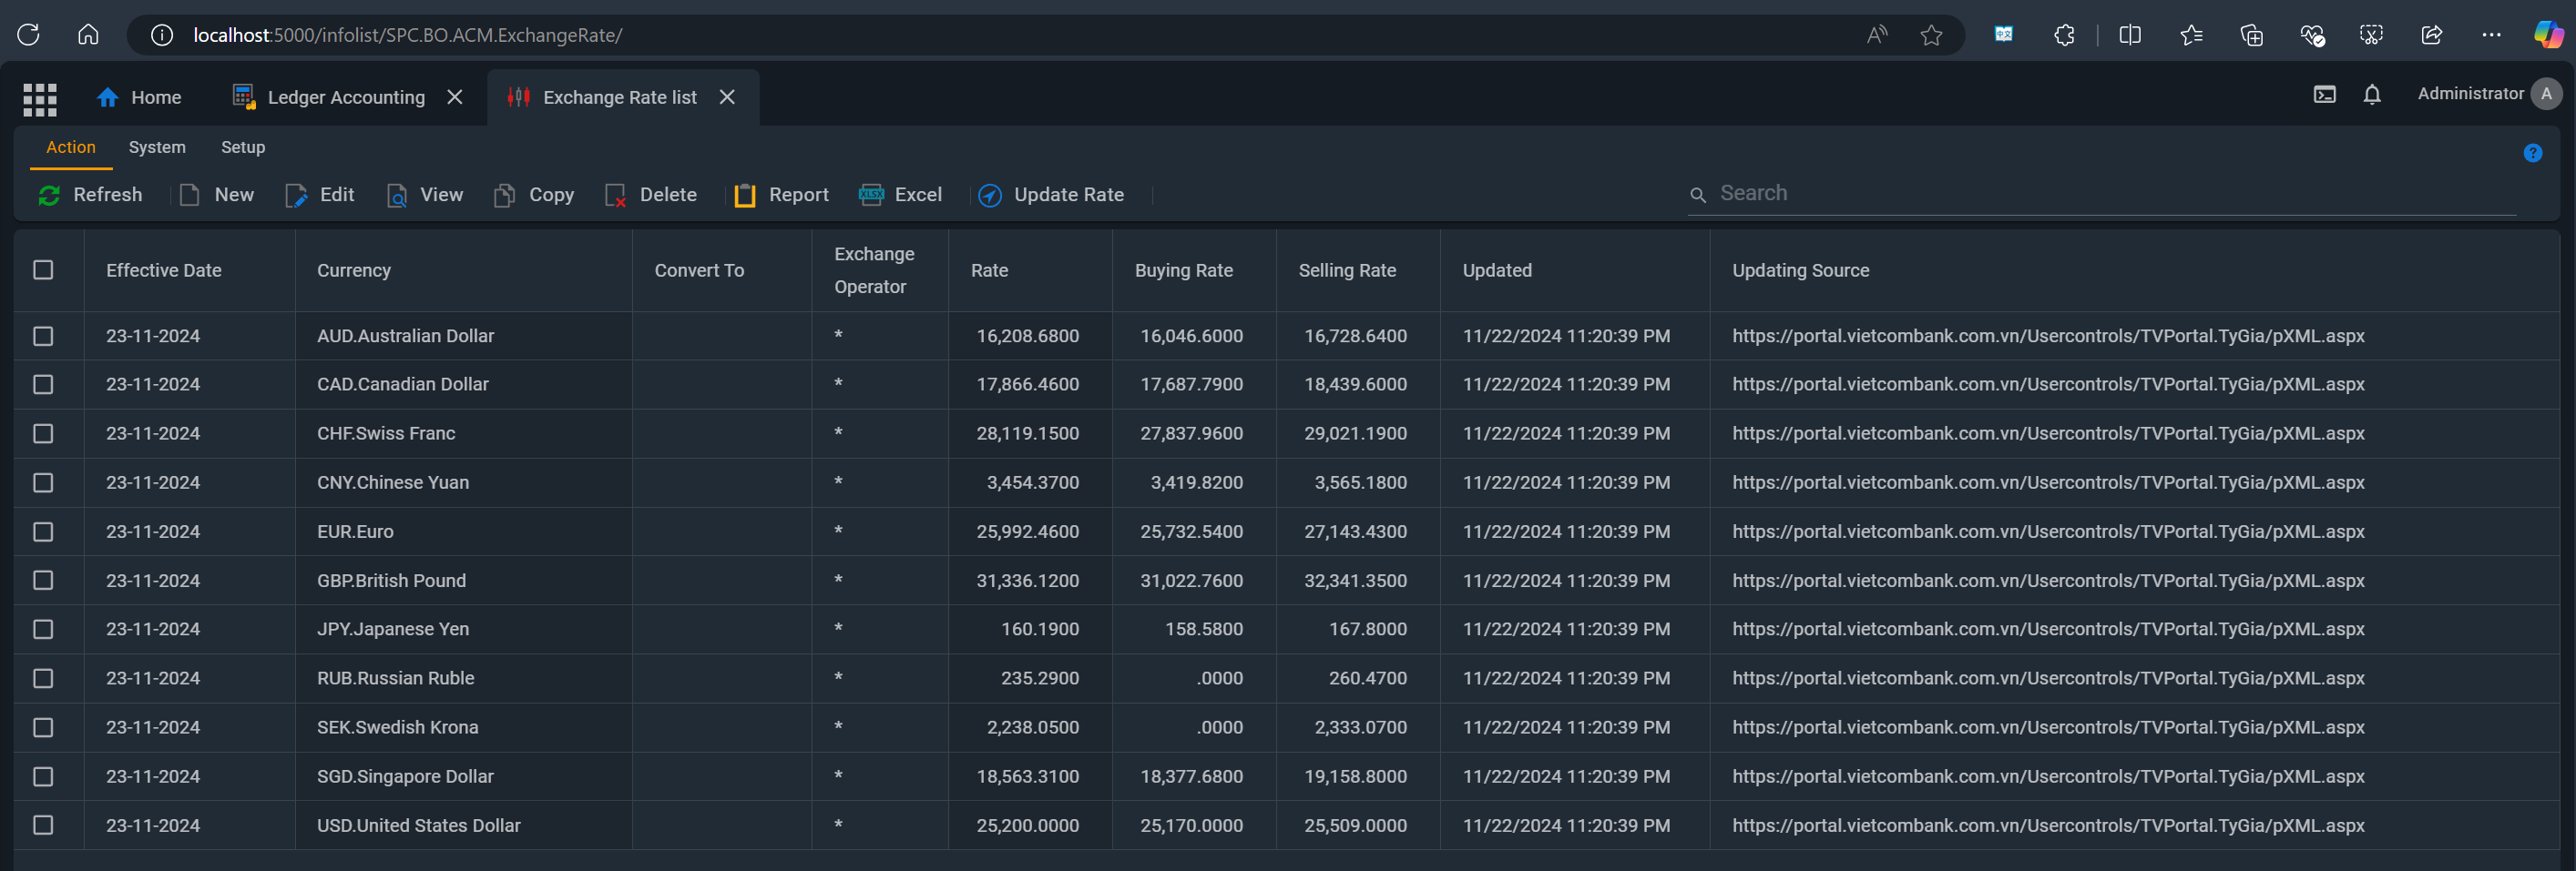Viewport: 2576px width, 871px height.
Task: Switch to the Home tab
Action: pyautogui.click(x=139, y=96)
